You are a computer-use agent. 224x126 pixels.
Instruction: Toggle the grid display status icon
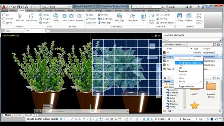click(61, 119)
